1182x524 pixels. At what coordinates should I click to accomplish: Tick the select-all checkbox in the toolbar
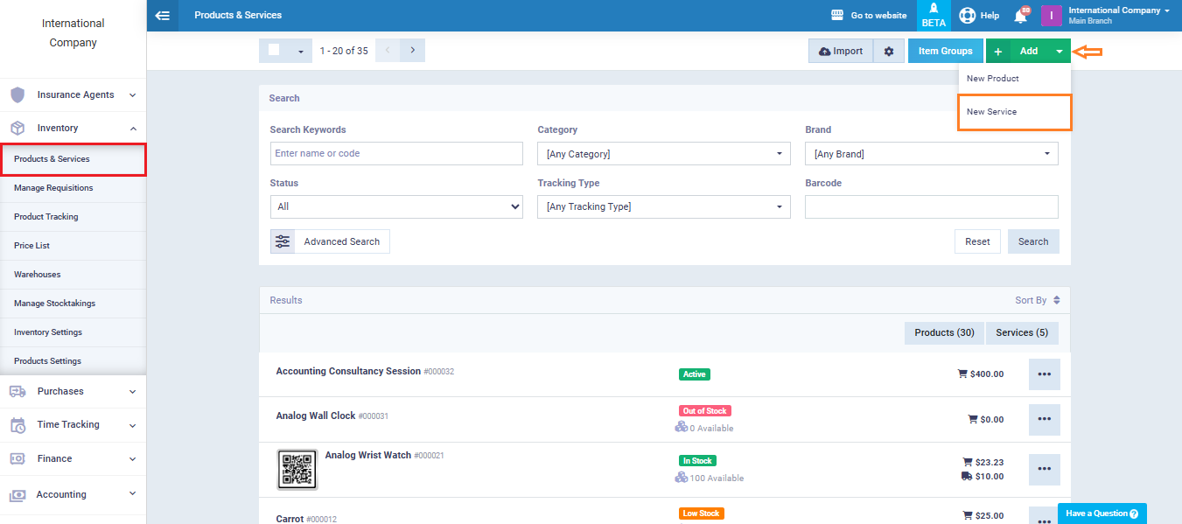click(x=274, y=51)
